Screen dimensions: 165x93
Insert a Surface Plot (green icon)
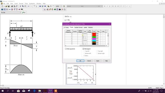coord(55,9)
